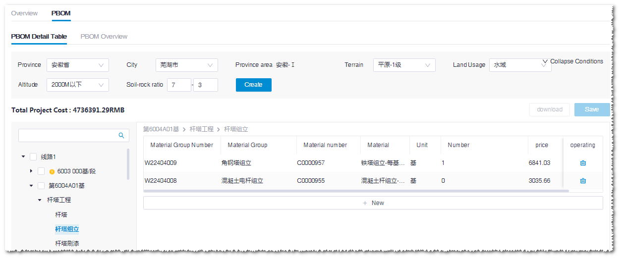The height and width of the screenshot is (260, 622).
Task: Click the New button to add a row
Action: [x=373, y=203]
